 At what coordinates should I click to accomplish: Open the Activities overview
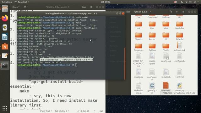click(7, 2)
